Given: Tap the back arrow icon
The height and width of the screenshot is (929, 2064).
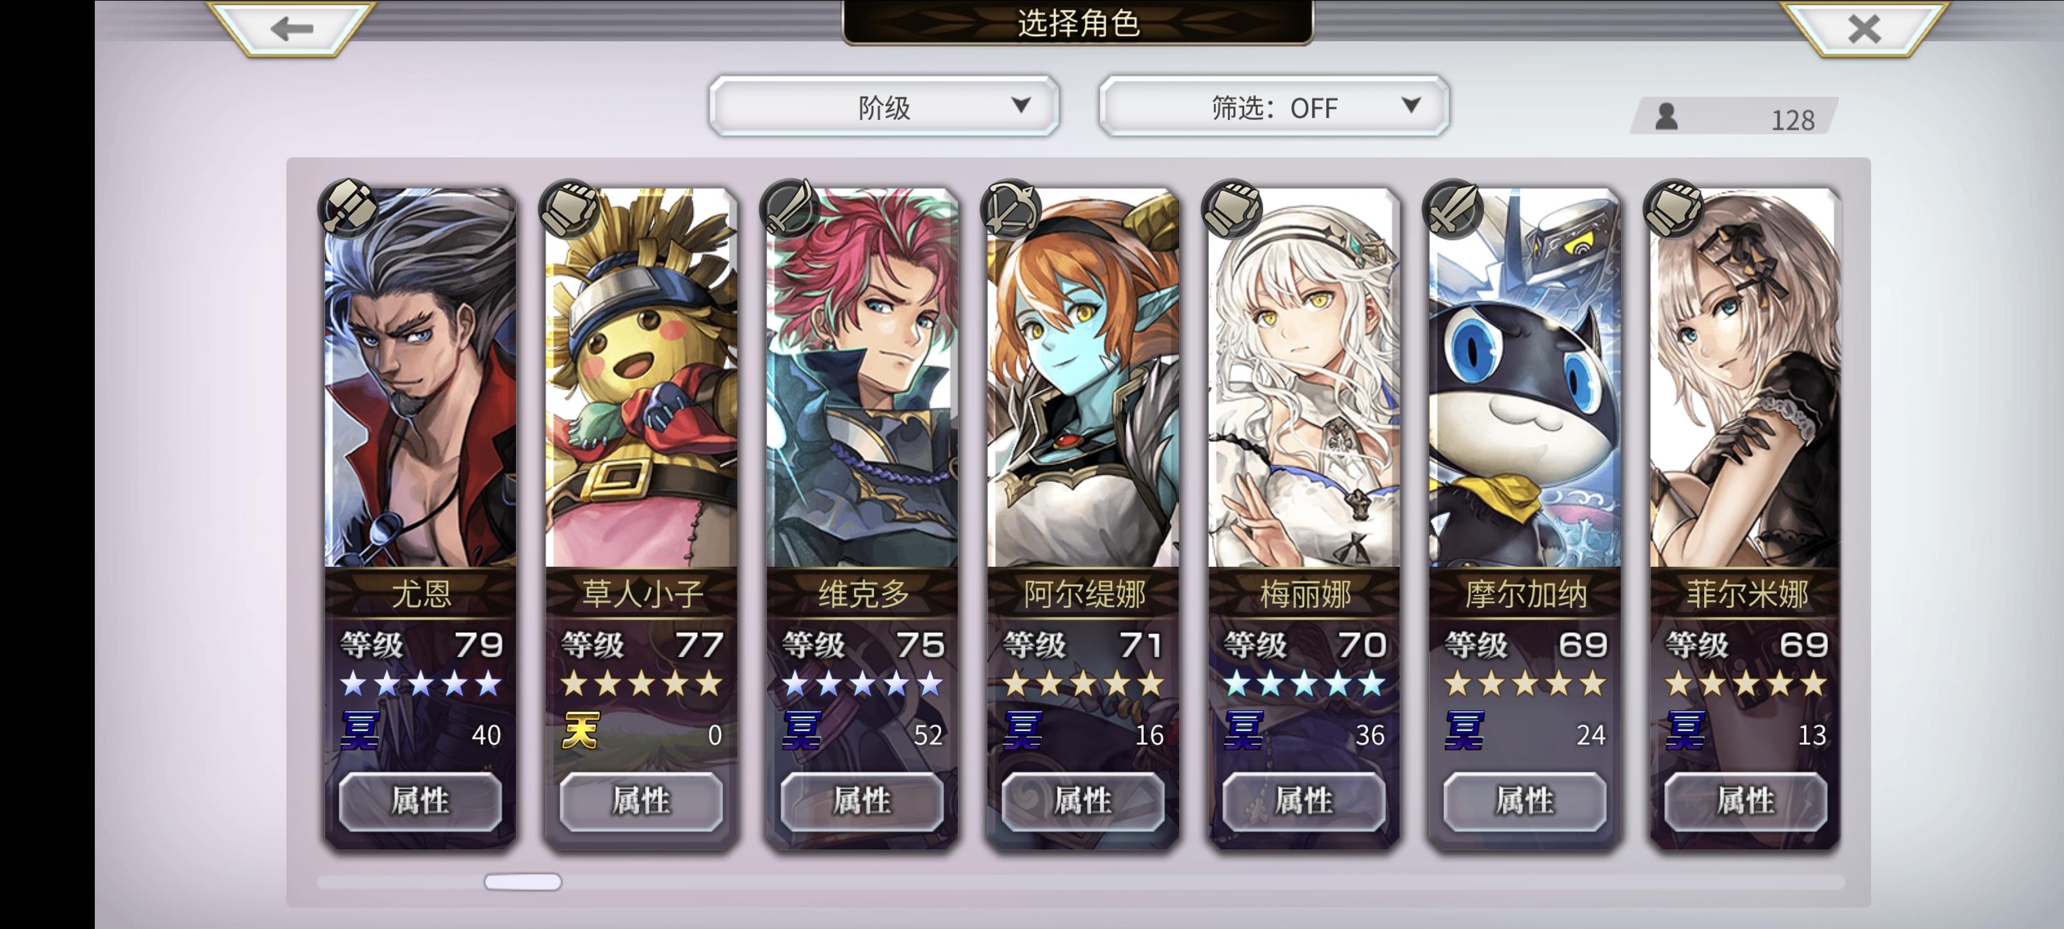Looking at the screenshot, I should point(292,29).
